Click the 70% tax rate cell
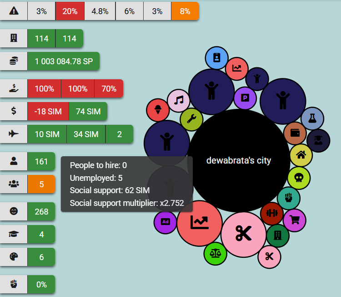The height and width of the screenshot is (297, 341). (x=109, y=88)
